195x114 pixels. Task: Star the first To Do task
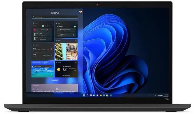pyautogui.click(x=73, y=30)
